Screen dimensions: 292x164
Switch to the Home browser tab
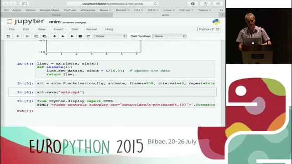tap(56, 15)
